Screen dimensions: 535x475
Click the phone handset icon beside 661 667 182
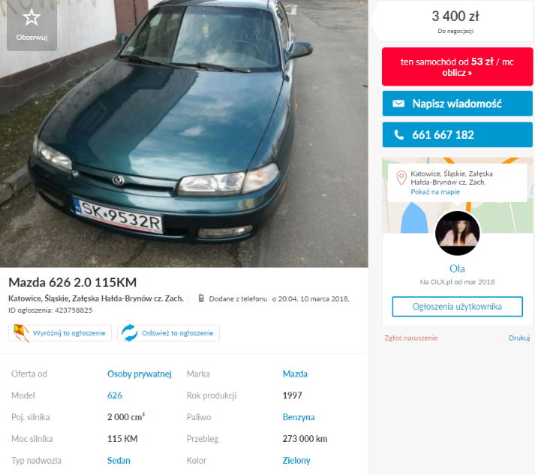tap(399, 135)
